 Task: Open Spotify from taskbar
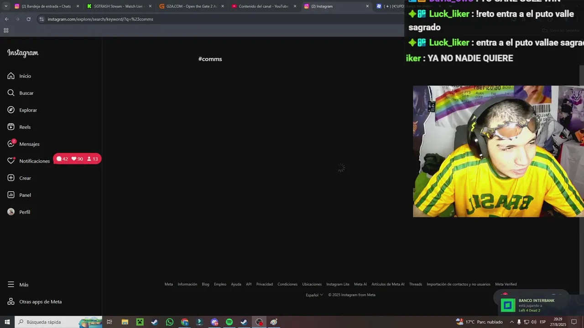tap(229, 322)
